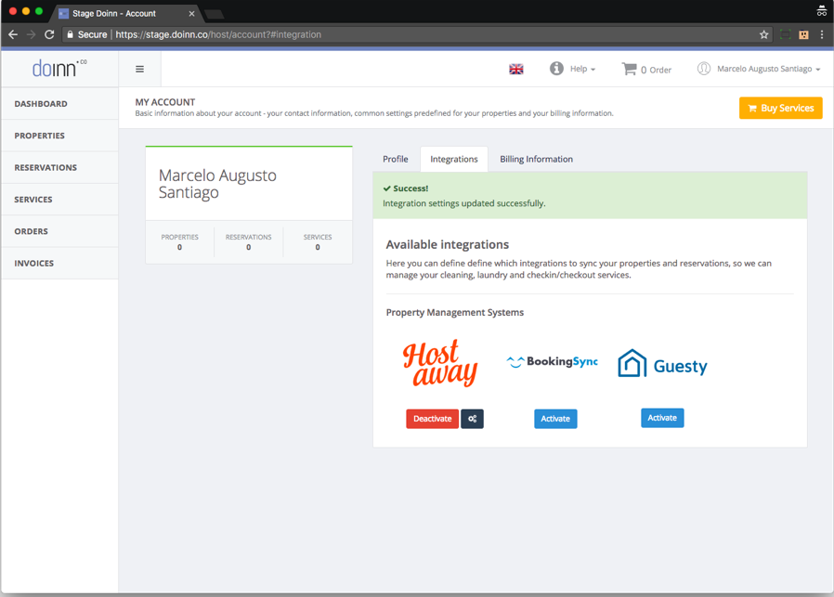
Task: Click the Guesty logo
Action: pos(663,364)
